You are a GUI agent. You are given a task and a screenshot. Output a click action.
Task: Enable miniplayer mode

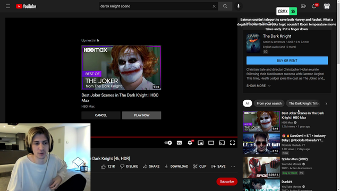click(x=201, y=143)
